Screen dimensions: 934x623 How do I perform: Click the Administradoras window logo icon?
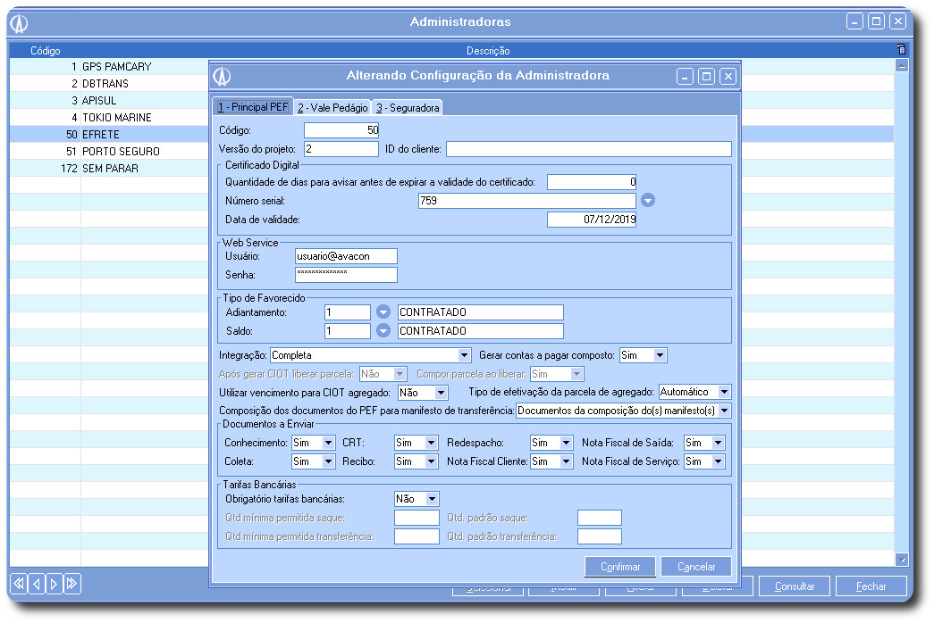[x=19, y=22]
